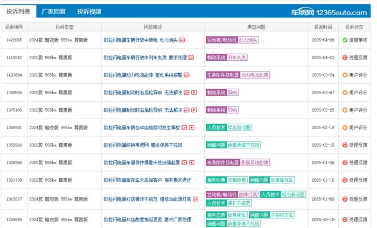Click 服务收费 变相收费 tag

click(x=227, y=180)
